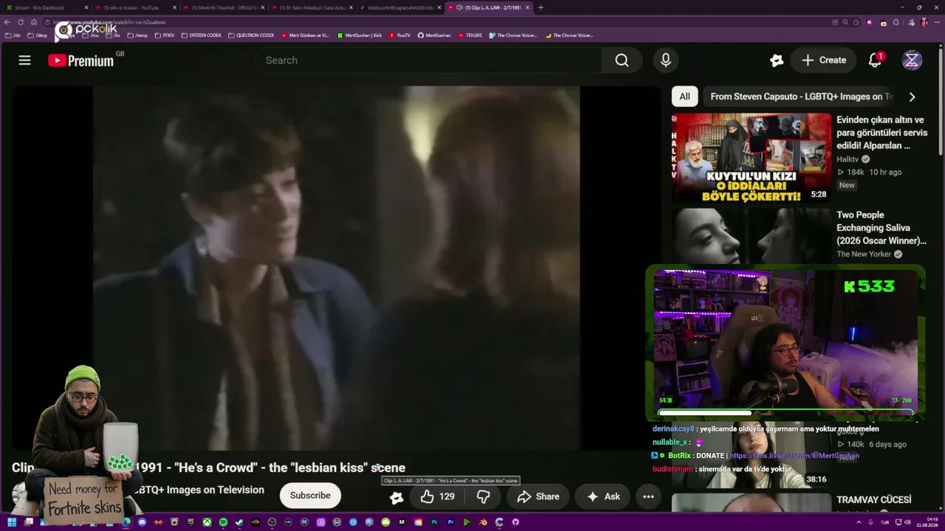Open Discord from the taskbar

click(142, 522)
